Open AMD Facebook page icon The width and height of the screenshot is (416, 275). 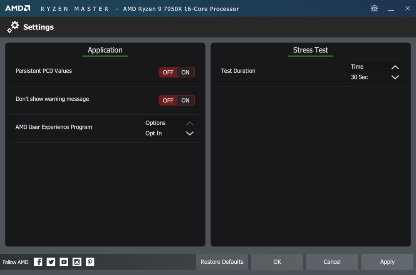pyautogui.click(x=38, y=262)
